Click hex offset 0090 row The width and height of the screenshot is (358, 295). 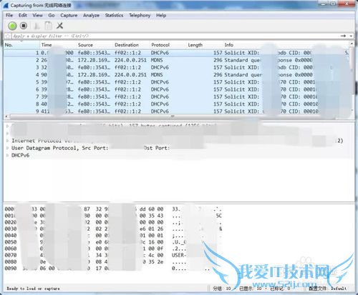coord(113,269)
